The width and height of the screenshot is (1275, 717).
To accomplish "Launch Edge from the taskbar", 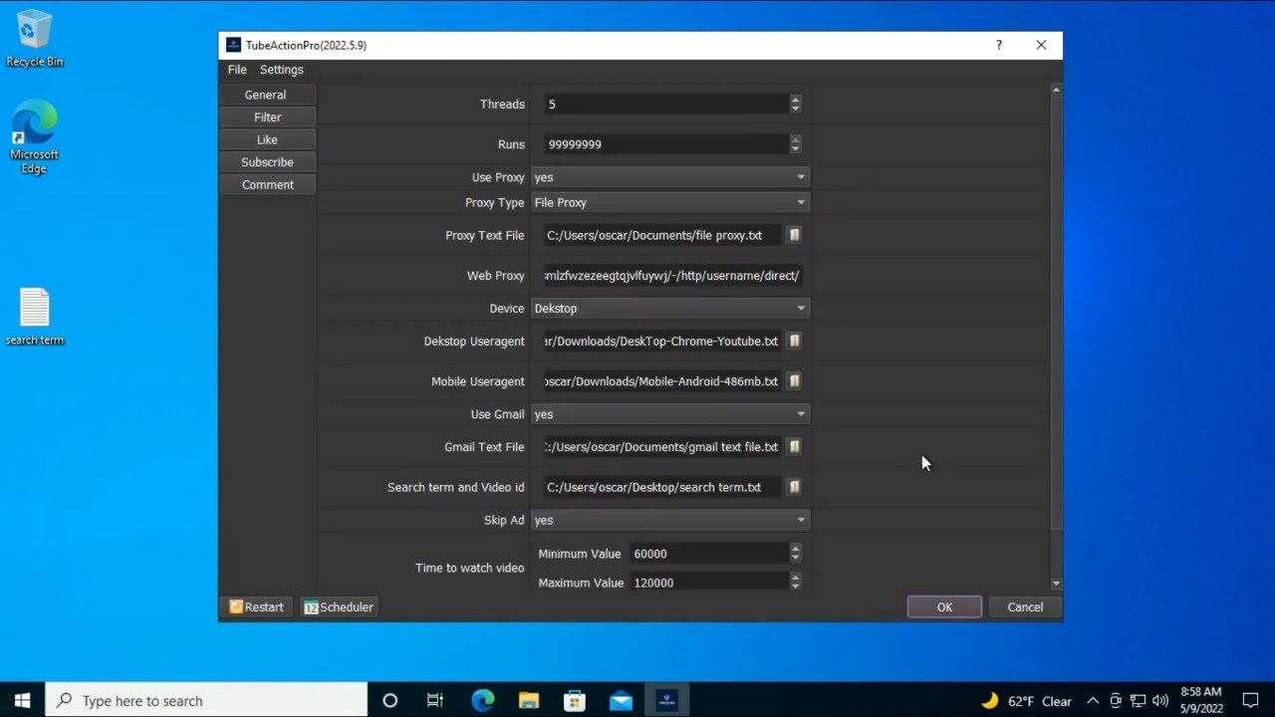I will click(482, 700).
